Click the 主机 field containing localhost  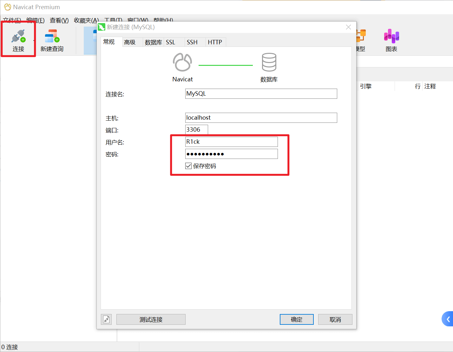(261, 118)
